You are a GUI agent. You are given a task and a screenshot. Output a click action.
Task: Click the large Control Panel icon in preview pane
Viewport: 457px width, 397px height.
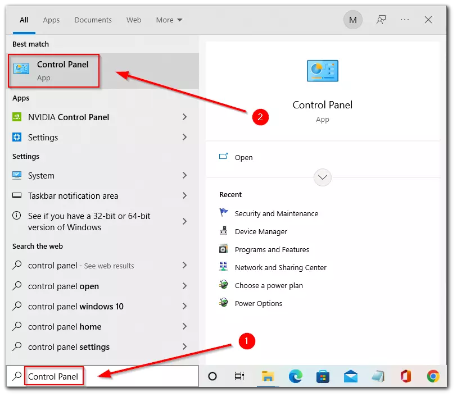(322, 71)
